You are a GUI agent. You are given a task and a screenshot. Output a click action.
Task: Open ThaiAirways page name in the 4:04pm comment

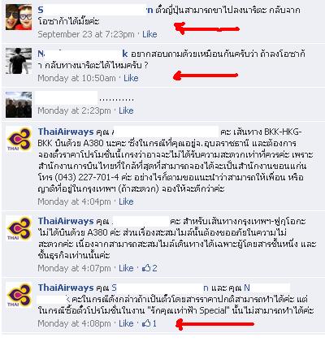click(x=66, y=132)
